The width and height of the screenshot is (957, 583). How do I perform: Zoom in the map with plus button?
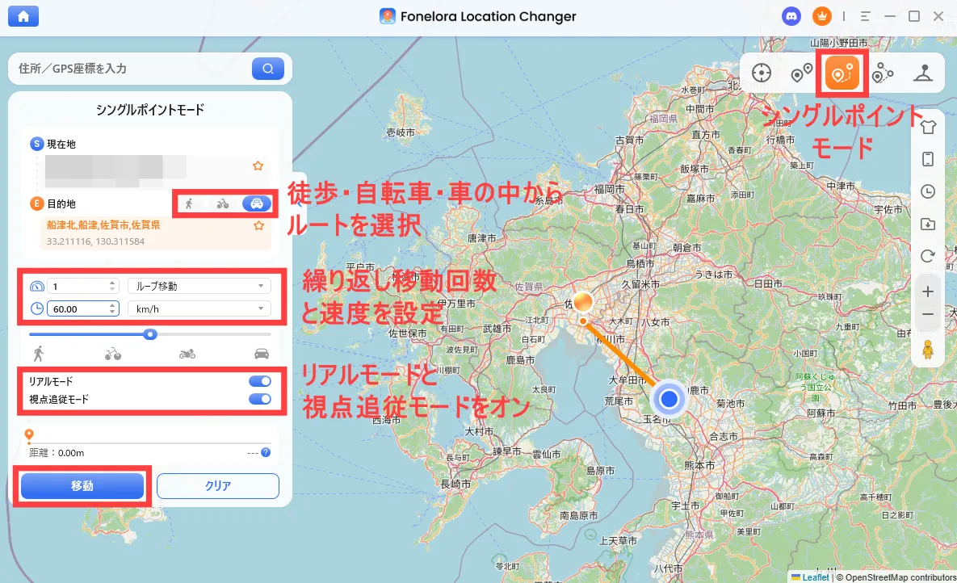pos(928,291)
